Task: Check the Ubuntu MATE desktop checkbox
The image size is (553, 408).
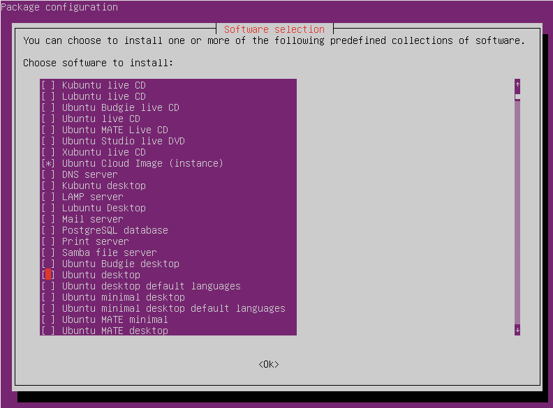Action: pos(48,331)
